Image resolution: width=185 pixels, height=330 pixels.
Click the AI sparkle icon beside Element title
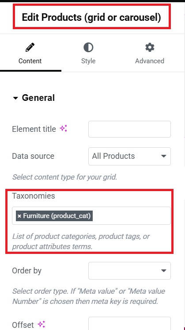click(x=64, y=129)
